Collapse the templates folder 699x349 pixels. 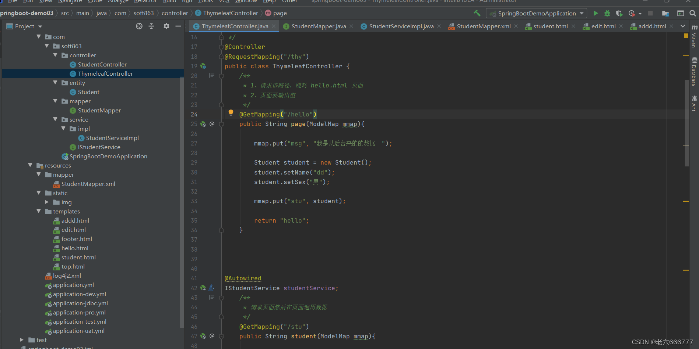(39, 211)
